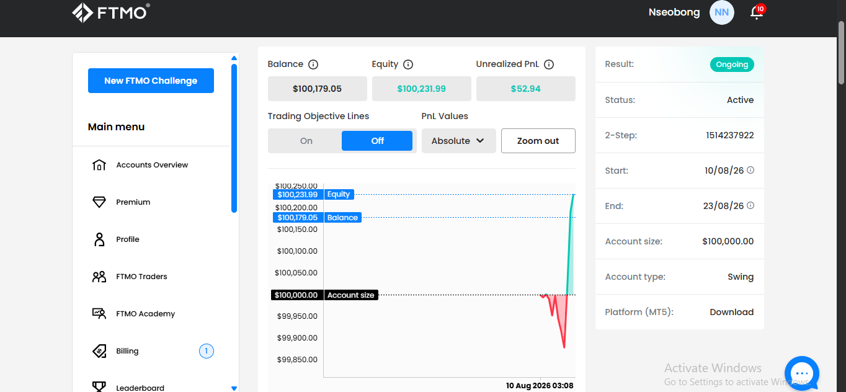Click the 2-Step account number 1514237922
Image resolution: width=846 pixels, height=392 pixels.
729,135
